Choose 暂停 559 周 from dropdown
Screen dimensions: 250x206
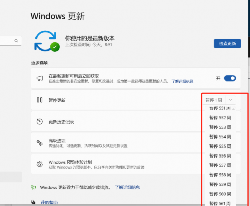(220, 184)
